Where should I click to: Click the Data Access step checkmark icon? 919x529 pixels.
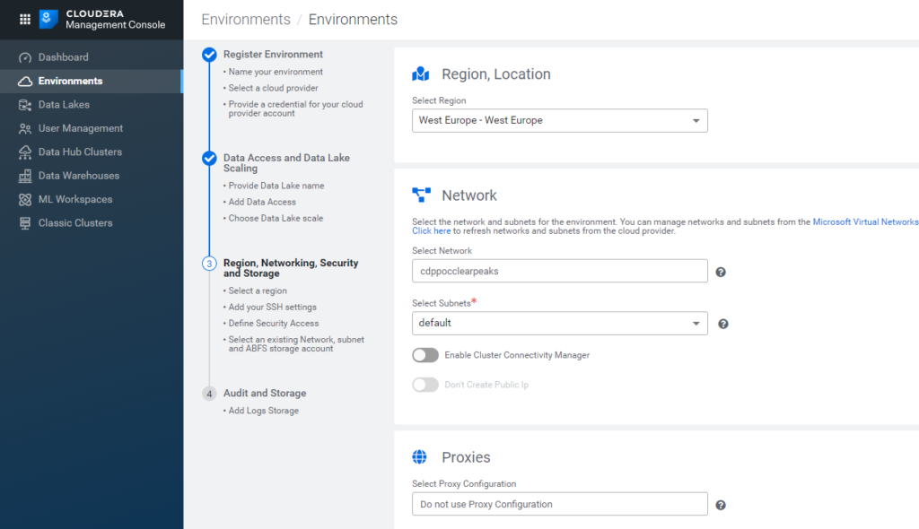point(209,158)
